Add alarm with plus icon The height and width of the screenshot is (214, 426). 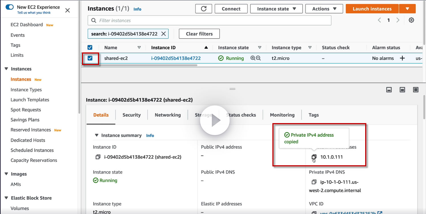click(x=402, y=58)
